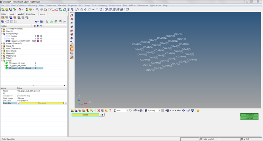The width and height of the screenshot is (263, 141).
Task: Switch to the Utility tab
Action: click(x=3, y=14)
